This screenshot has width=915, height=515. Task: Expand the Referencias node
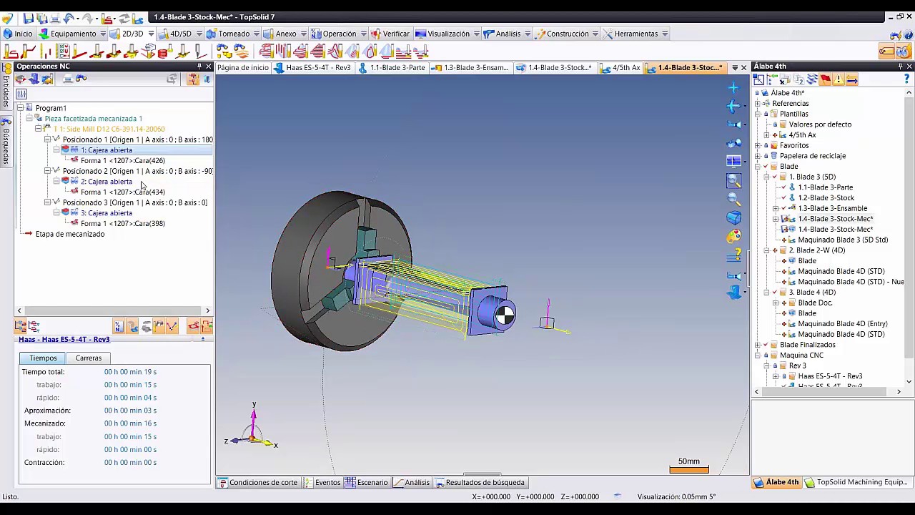(x=757, y=104)
